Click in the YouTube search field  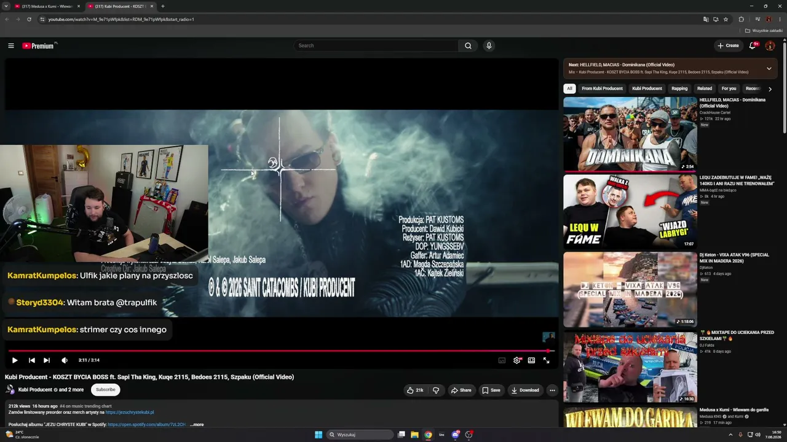pyautogui.click(x=376, y=45)
